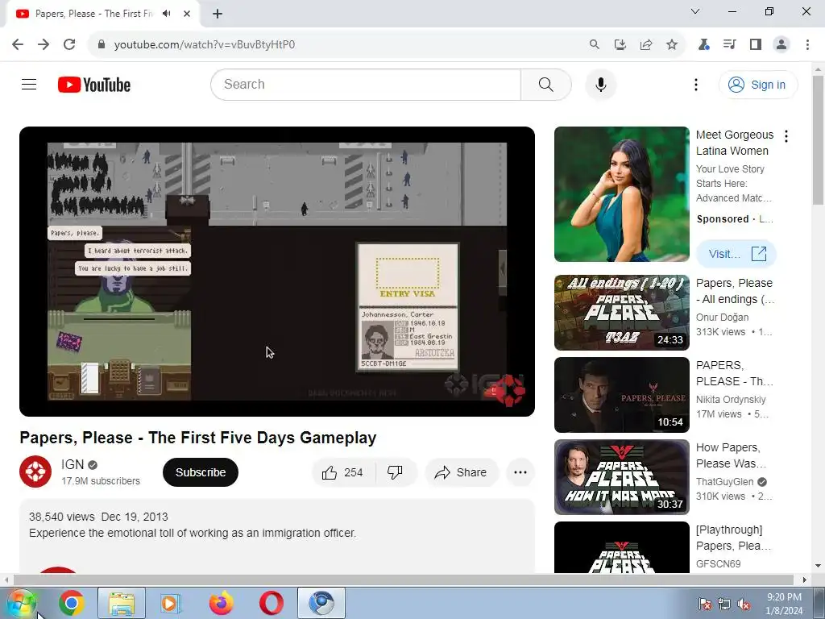This screenshot has width=825, height=619.
Task: Open File Explorer from the taskbar
Action: coord(122,603)
